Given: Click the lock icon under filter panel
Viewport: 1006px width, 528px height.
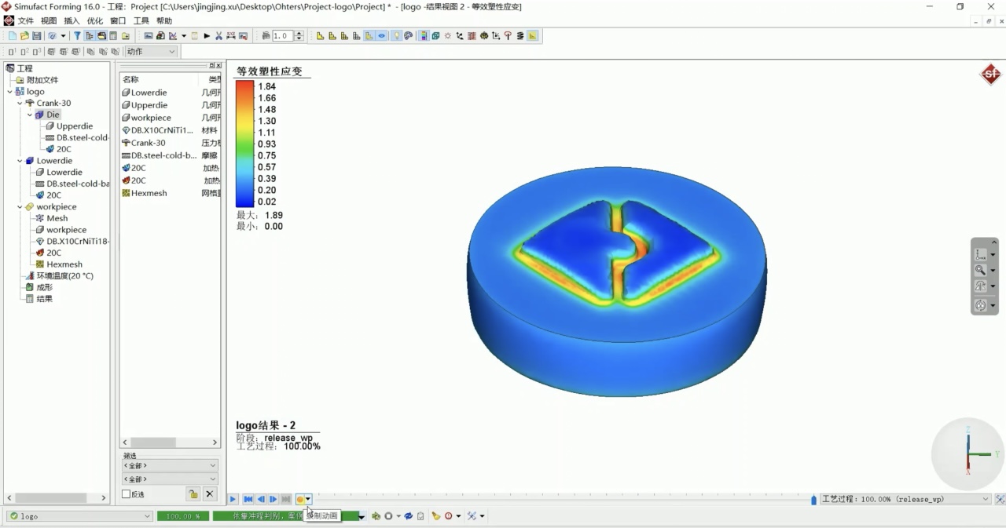Looking at the screenshot, I should point(193,494).
